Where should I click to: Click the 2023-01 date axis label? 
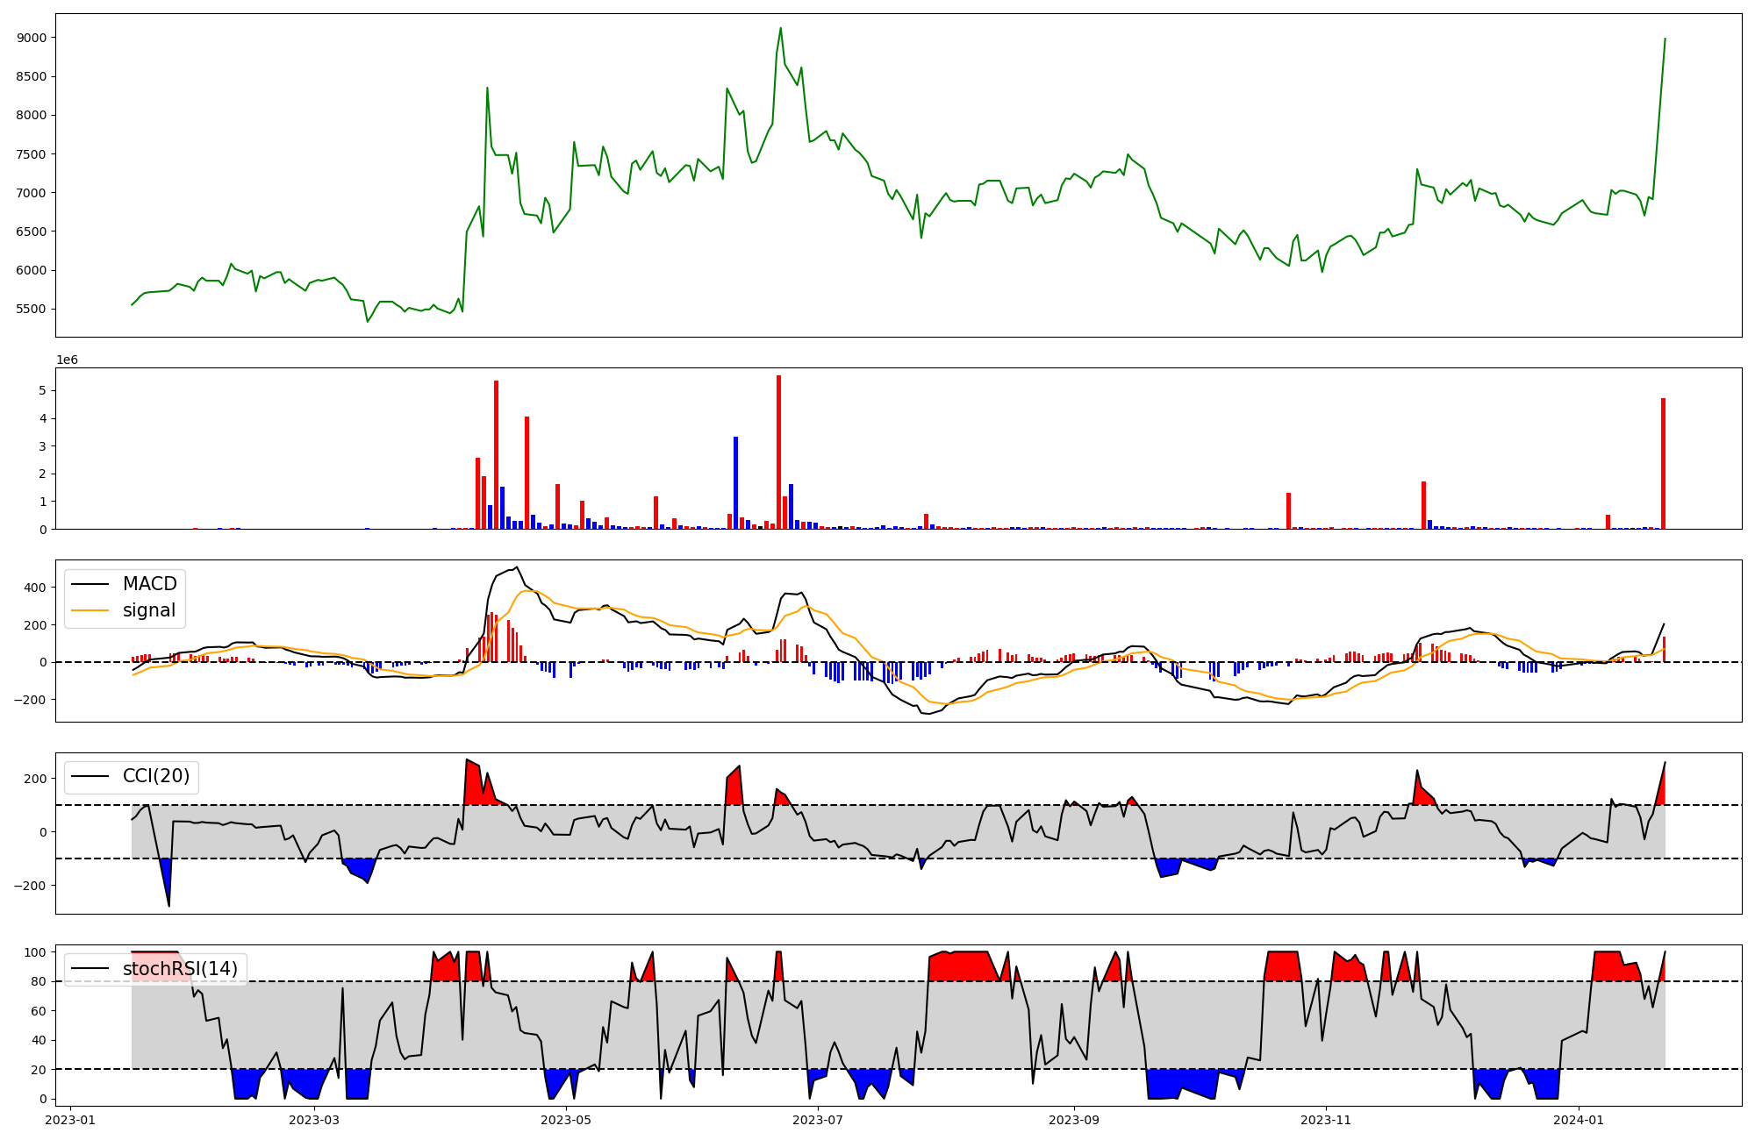pos(70,1120)
